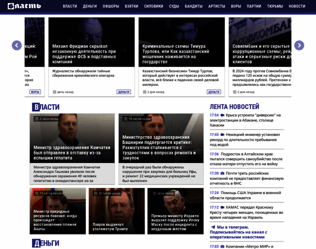
Task: Open Israel prime minister Маск article
Action: (x=175, y=222)
